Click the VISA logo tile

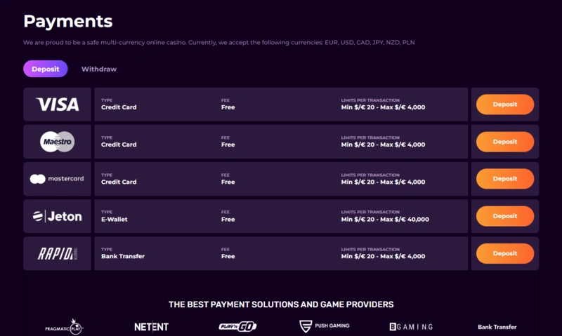coord(57,105)
